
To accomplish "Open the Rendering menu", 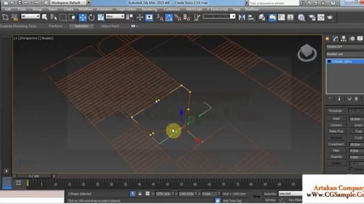I will click(x=149, y=9).
